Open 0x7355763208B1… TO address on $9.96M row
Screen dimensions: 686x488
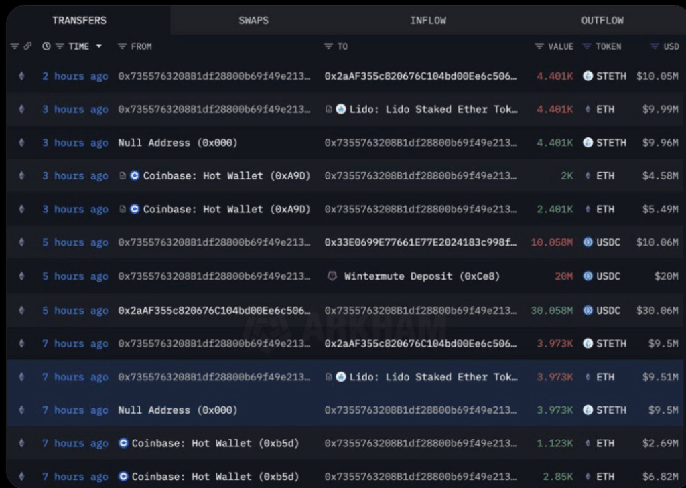(421, 143)
